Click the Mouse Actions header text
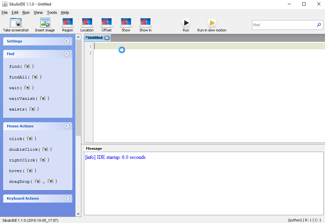This screenshot has width=325, height=223. click(20, 126)
